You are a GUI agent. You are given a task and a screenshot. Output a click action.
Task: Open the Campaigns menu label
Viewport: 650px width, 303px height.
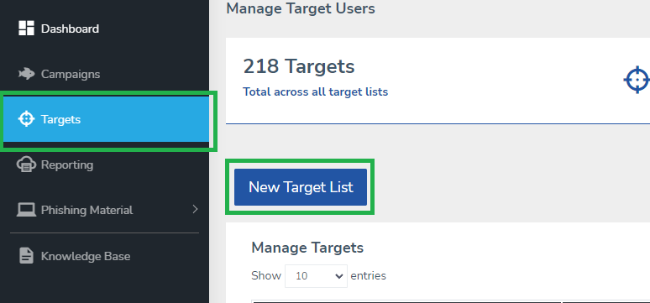click(x=71, y=74)
